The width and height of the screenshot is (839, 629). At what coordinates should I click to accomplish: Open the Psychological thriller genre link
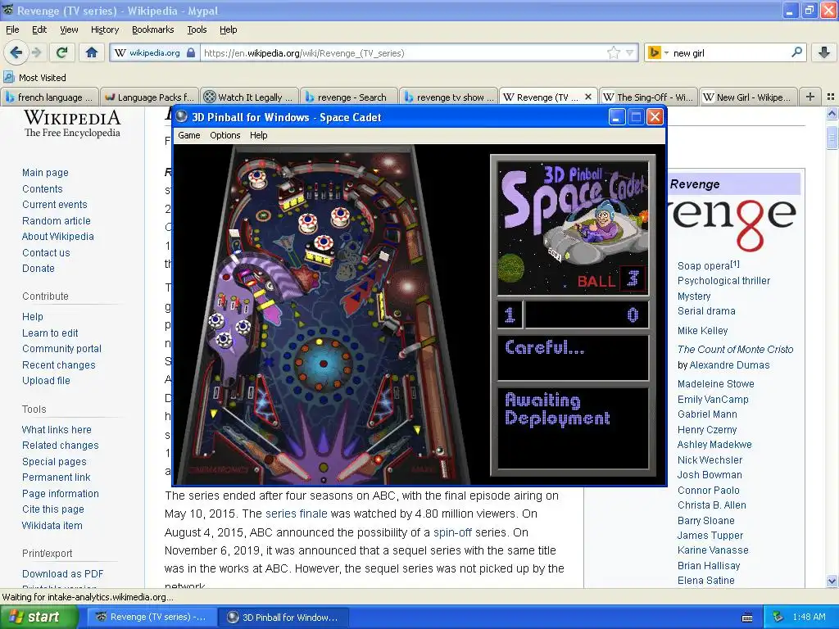723,281
